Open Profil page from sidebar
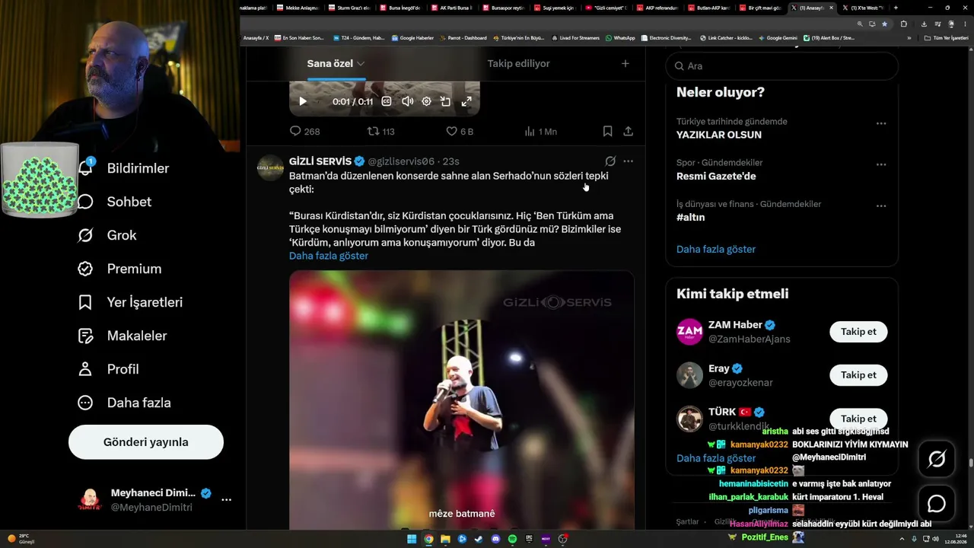The width and height of the screenshot is (974, 548). (x=108, y=369)
